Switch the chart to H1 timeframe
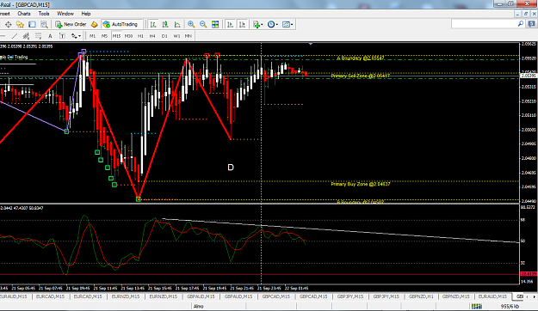 pos(140,36)
